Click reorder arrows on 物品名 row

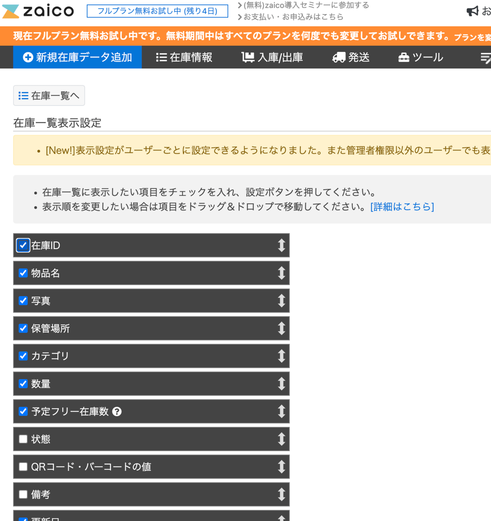(x=282, y=273)
